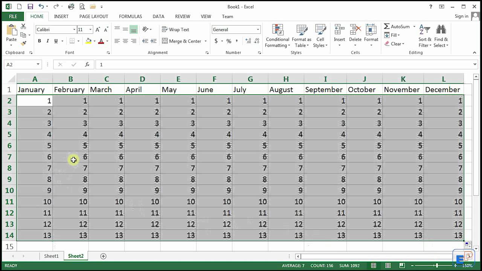This screenshot has height=271, width=482.
Task: Open Insert Function fx button
Action: [87, 64]
